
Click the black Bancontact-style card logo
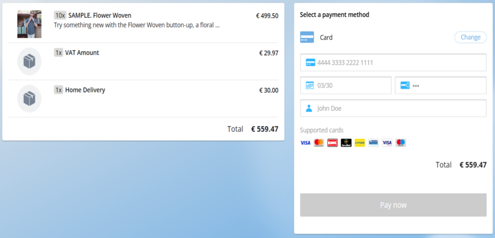tap(346, 143)
